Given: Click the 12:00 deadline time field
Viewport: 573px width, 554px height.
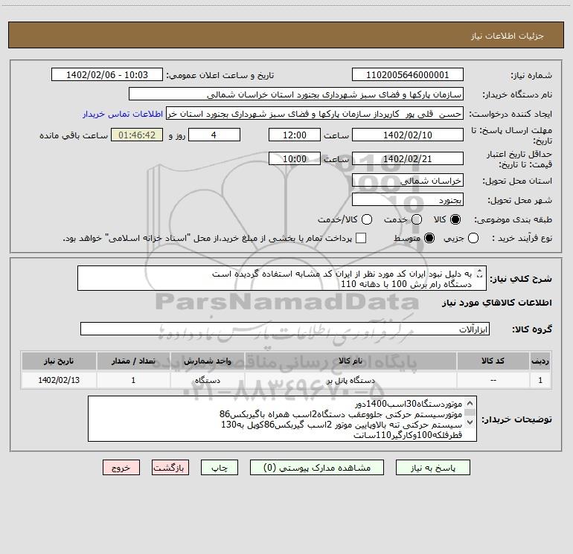Looking at the screenshot, I should point(295,135).
